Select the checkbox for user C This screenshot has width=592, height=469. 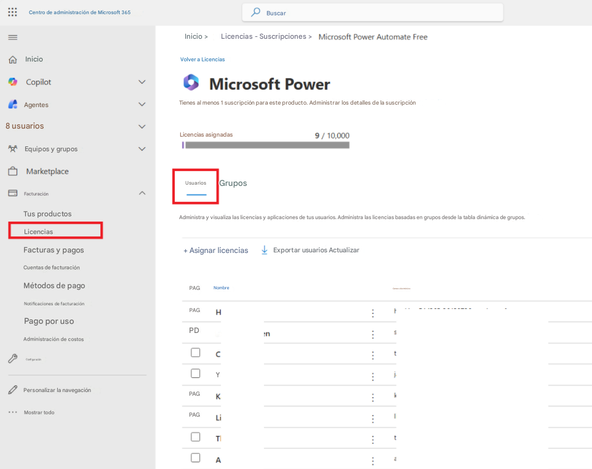tap(195, 352)
